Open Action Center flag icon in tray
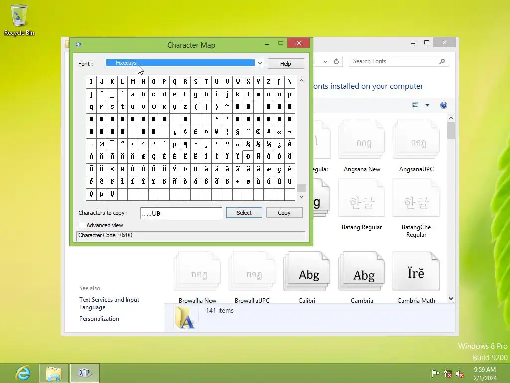The height and width of the screenshot is (383, 510). point(435,373)
